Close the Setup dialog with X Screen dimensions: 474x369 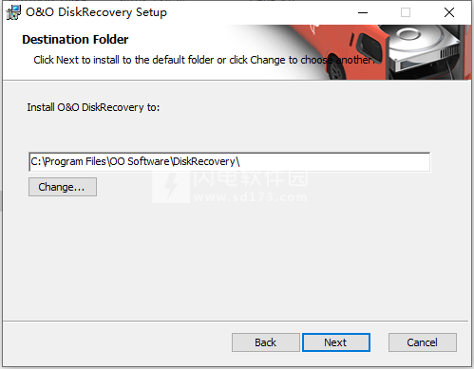click(449, 12)
